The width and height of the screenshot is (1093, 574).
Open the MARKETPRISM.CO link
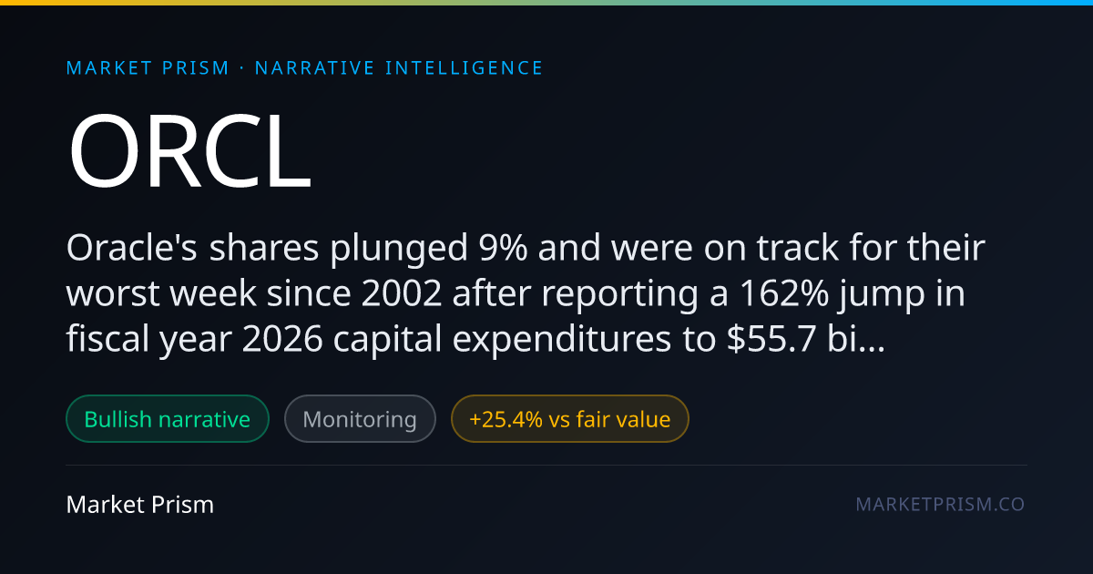[x=940, y=504]
